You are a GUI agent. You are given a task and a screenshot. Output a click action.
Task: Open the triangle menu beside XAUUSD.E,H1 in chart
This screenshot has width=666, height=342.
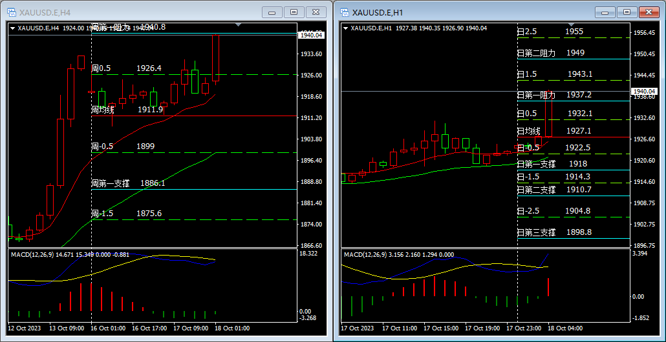tap(345, 28)
